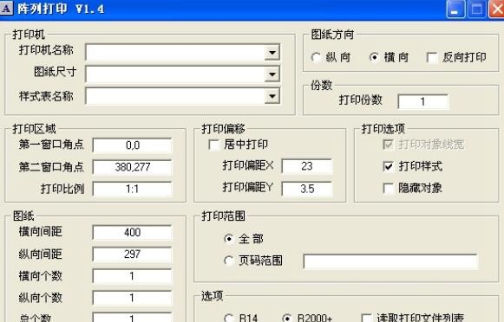The height and width of the screenshot is (322, 504).
Task: Minimize the 阵列打印 window
Action: (x=455, y=9)
